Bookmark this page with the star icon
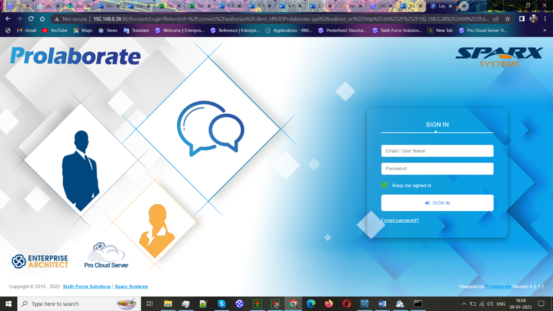The height and width of the screenshot is (311, 553). point(507,19)
